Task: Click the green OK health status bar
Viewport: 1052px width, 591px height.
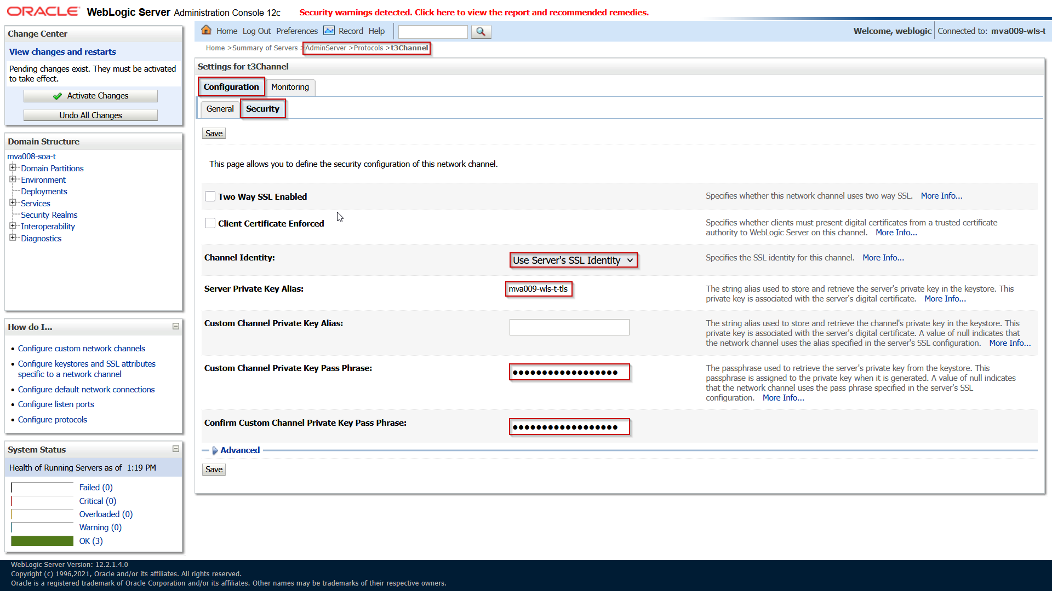Action: 42,541
